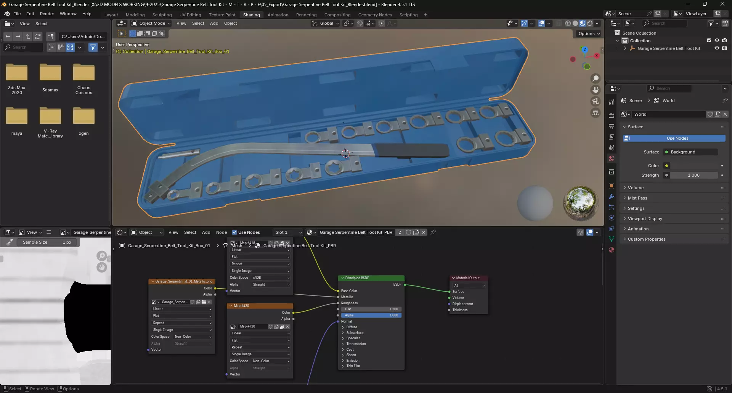Viewport: 732px width, 393px height.
Task: Open the Object properties tab
Action: tap(612, 186)
